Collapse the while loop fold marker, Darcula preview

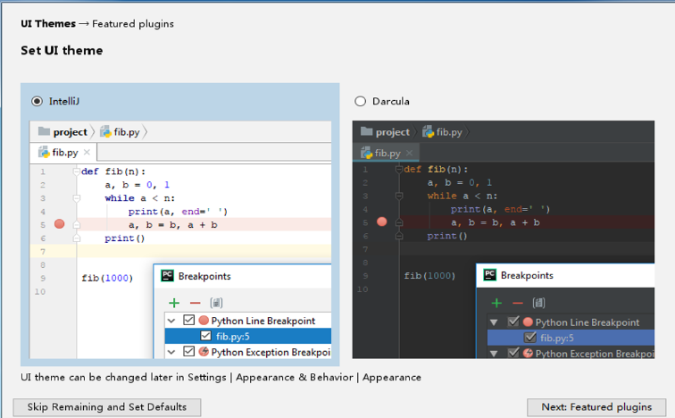click(399, 196)
